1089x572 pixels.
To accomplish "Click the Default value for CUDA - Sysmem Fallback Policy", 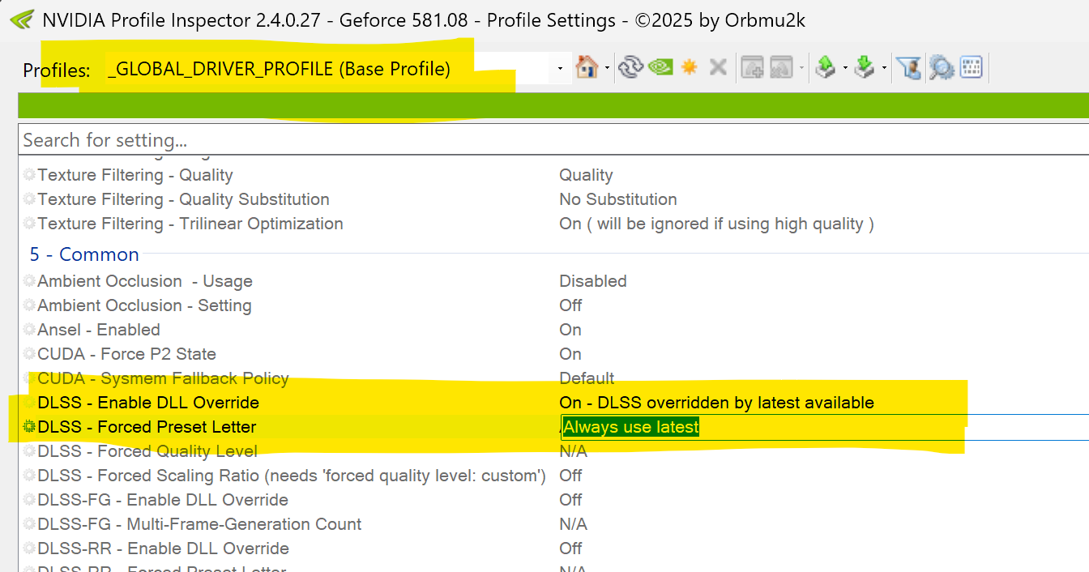I will pos(587,378).
